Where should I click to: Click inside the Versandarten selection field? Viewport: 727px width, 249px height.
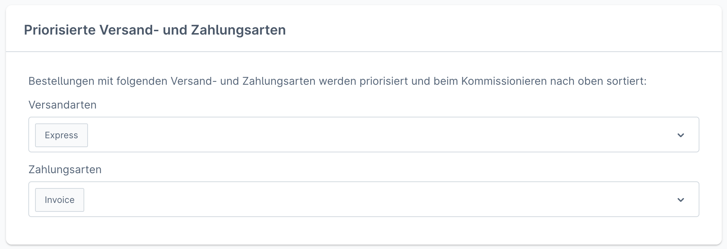[x=336, y=135]
